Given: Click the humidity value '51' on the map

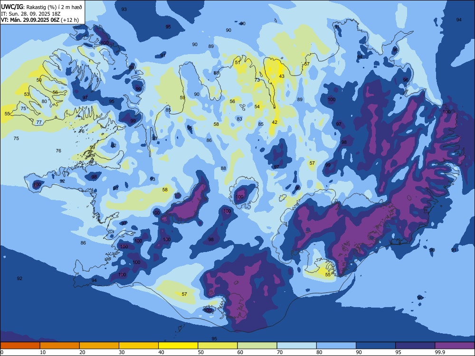Looking at the screenshot, I should [x=237, y=63].
